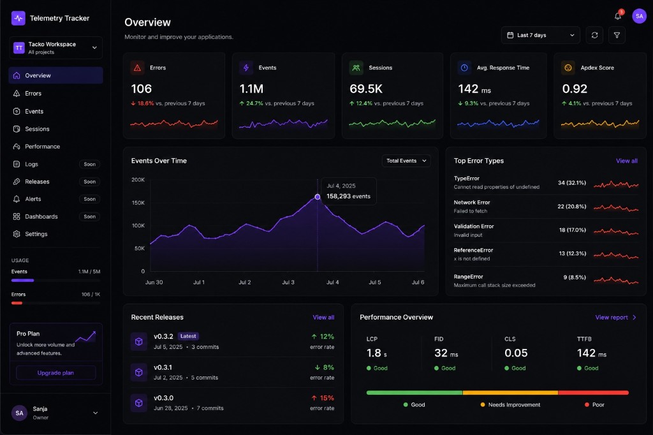653x435 pixels.
Task: Click the Apdex Score smiley icon
Action: pos(568,68)
